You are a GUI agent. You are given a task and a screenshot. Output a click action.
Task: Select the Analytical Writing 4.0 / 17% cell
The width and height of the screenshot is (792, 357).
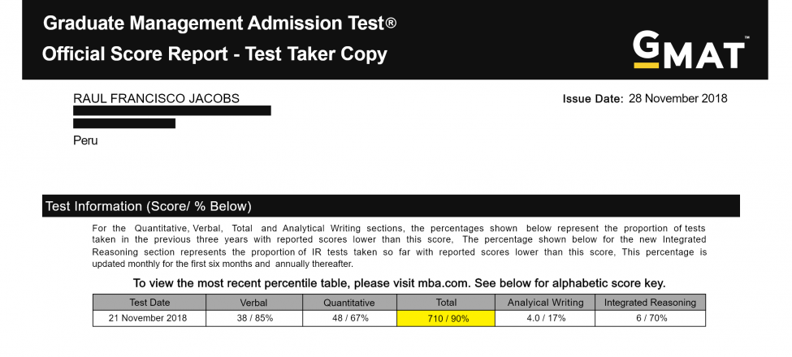545,318
